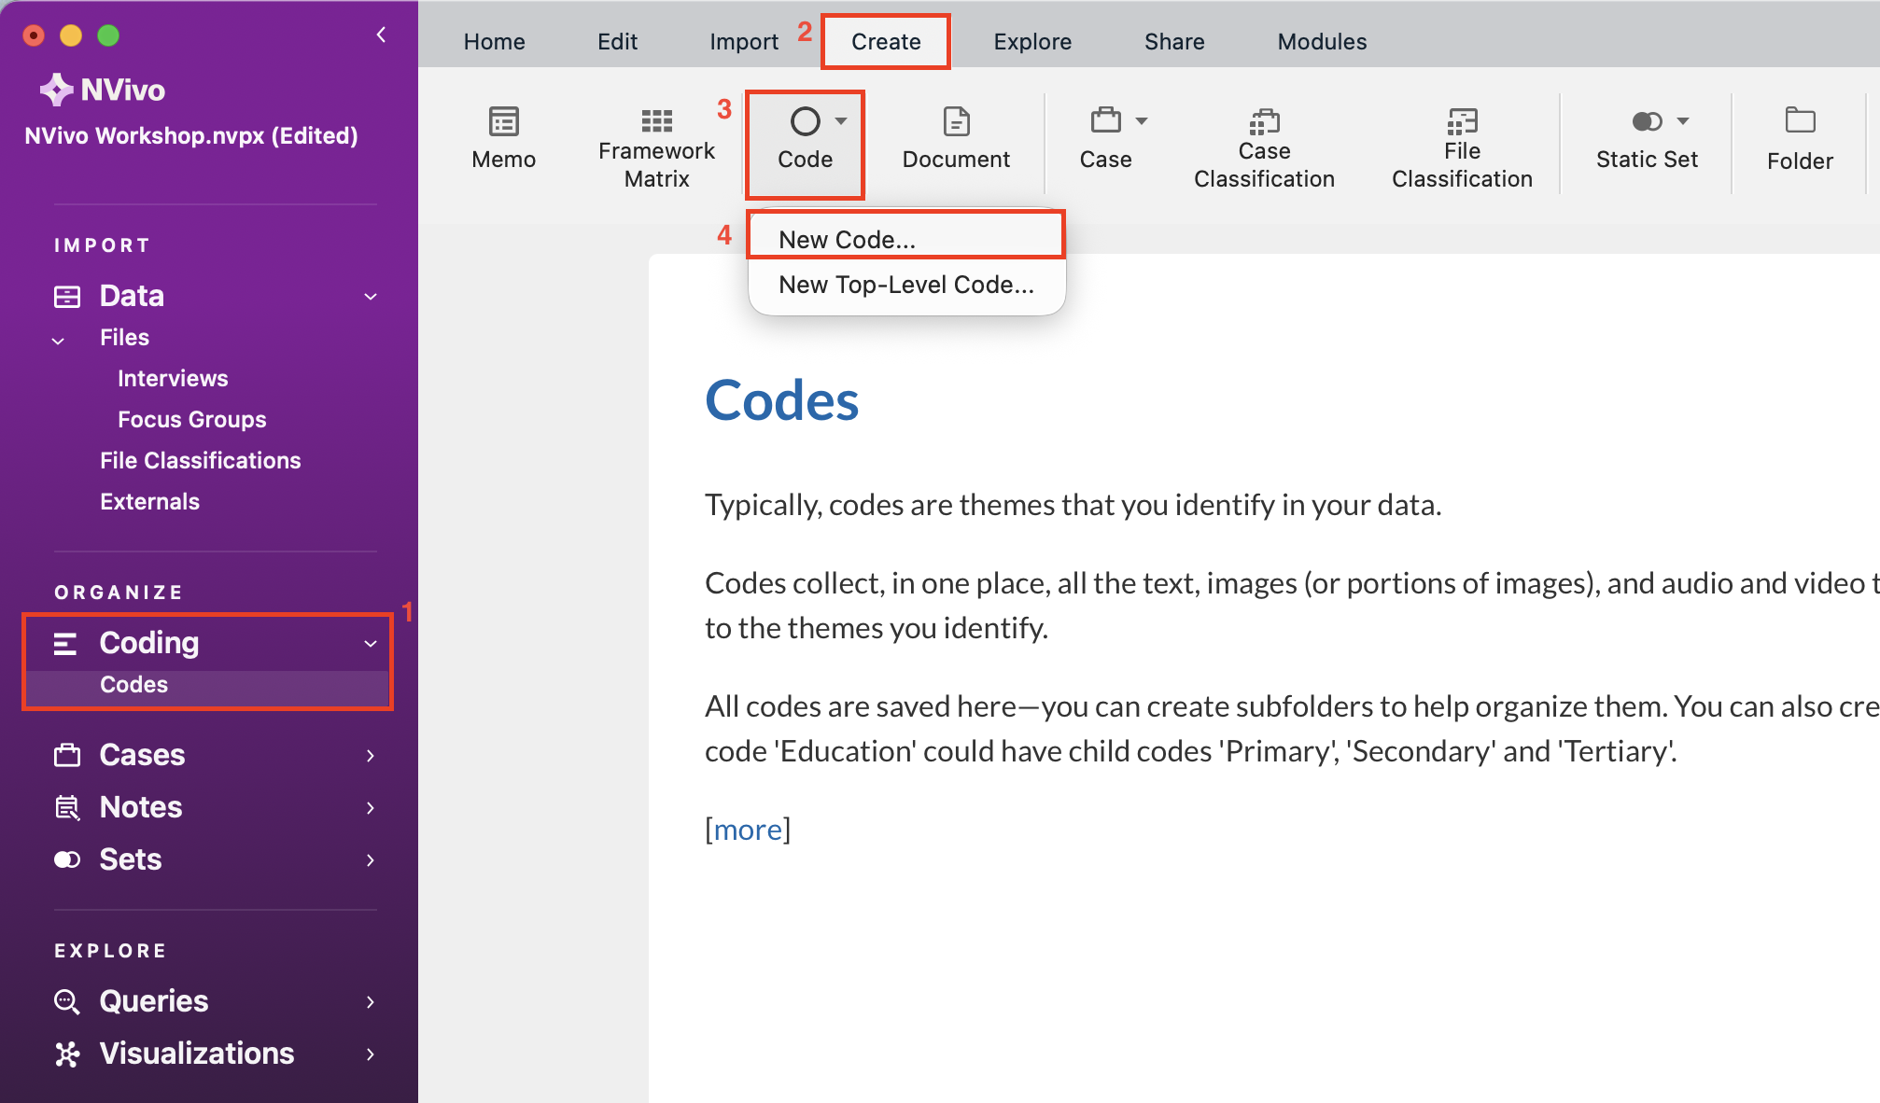Create a new Document from the ribbon
Image resolution: width=1880 pixels, height=1103 pixels.
[x=956, y=139]
